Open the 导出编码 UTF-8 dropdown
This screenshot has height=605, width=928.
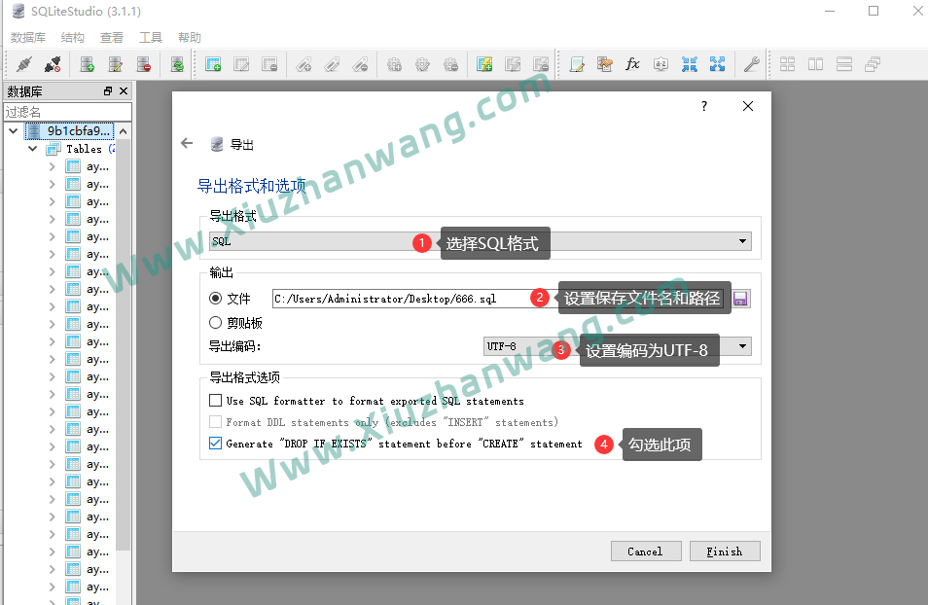point(742,345)
